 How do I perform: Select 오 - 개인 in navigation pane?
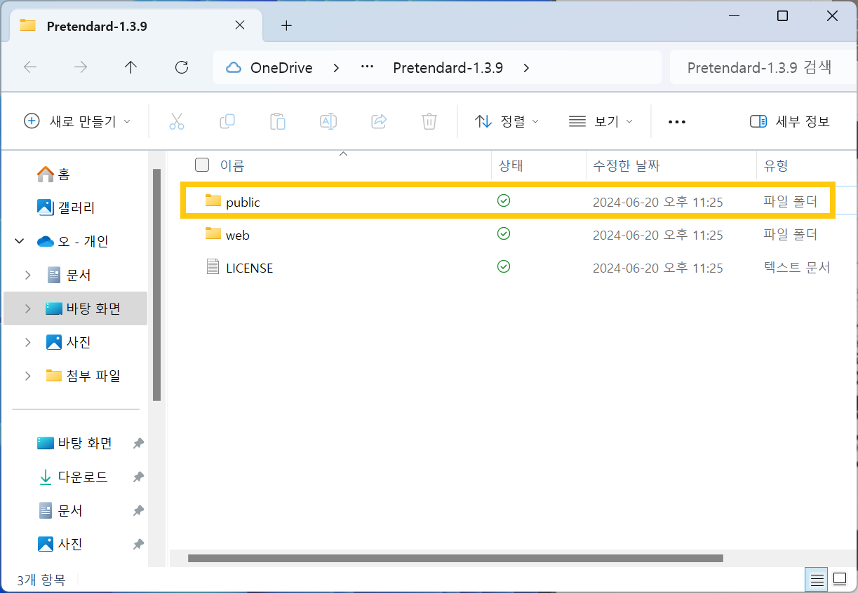[73, 242]
